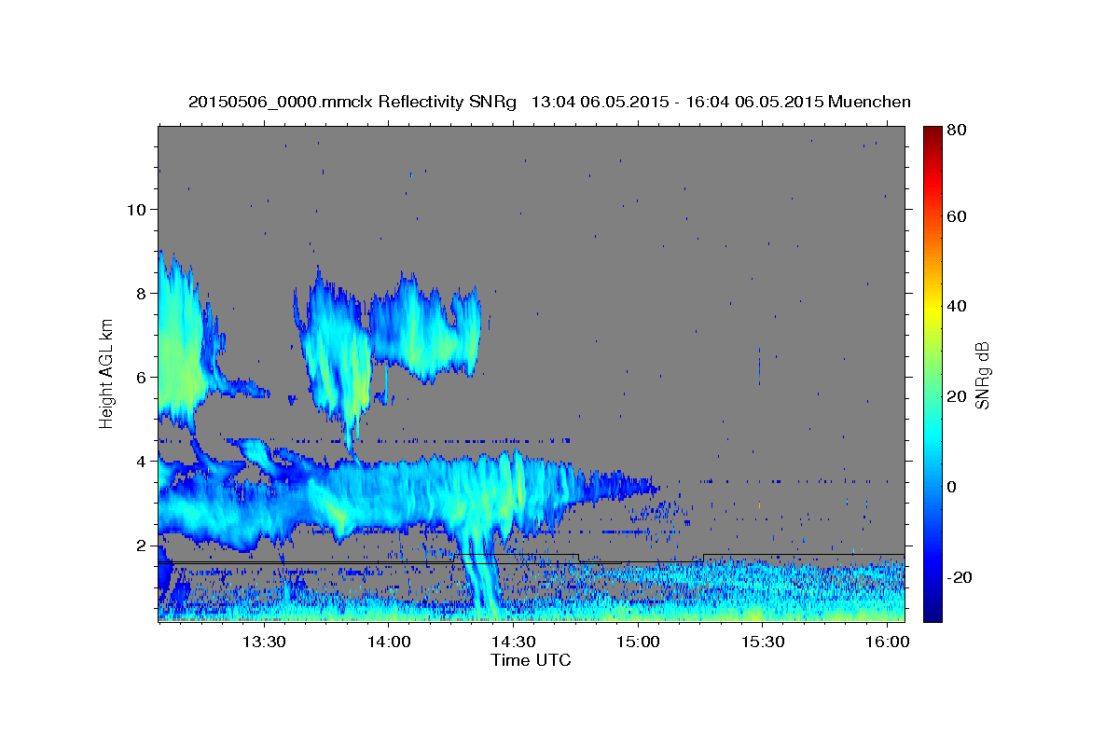Click the 14:00 time tick label
Viewport: 1119px width, 746px height.
point(388,642)
